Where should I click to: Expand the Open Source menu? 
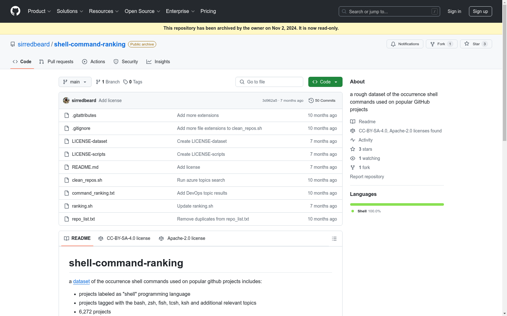(143, 11)
